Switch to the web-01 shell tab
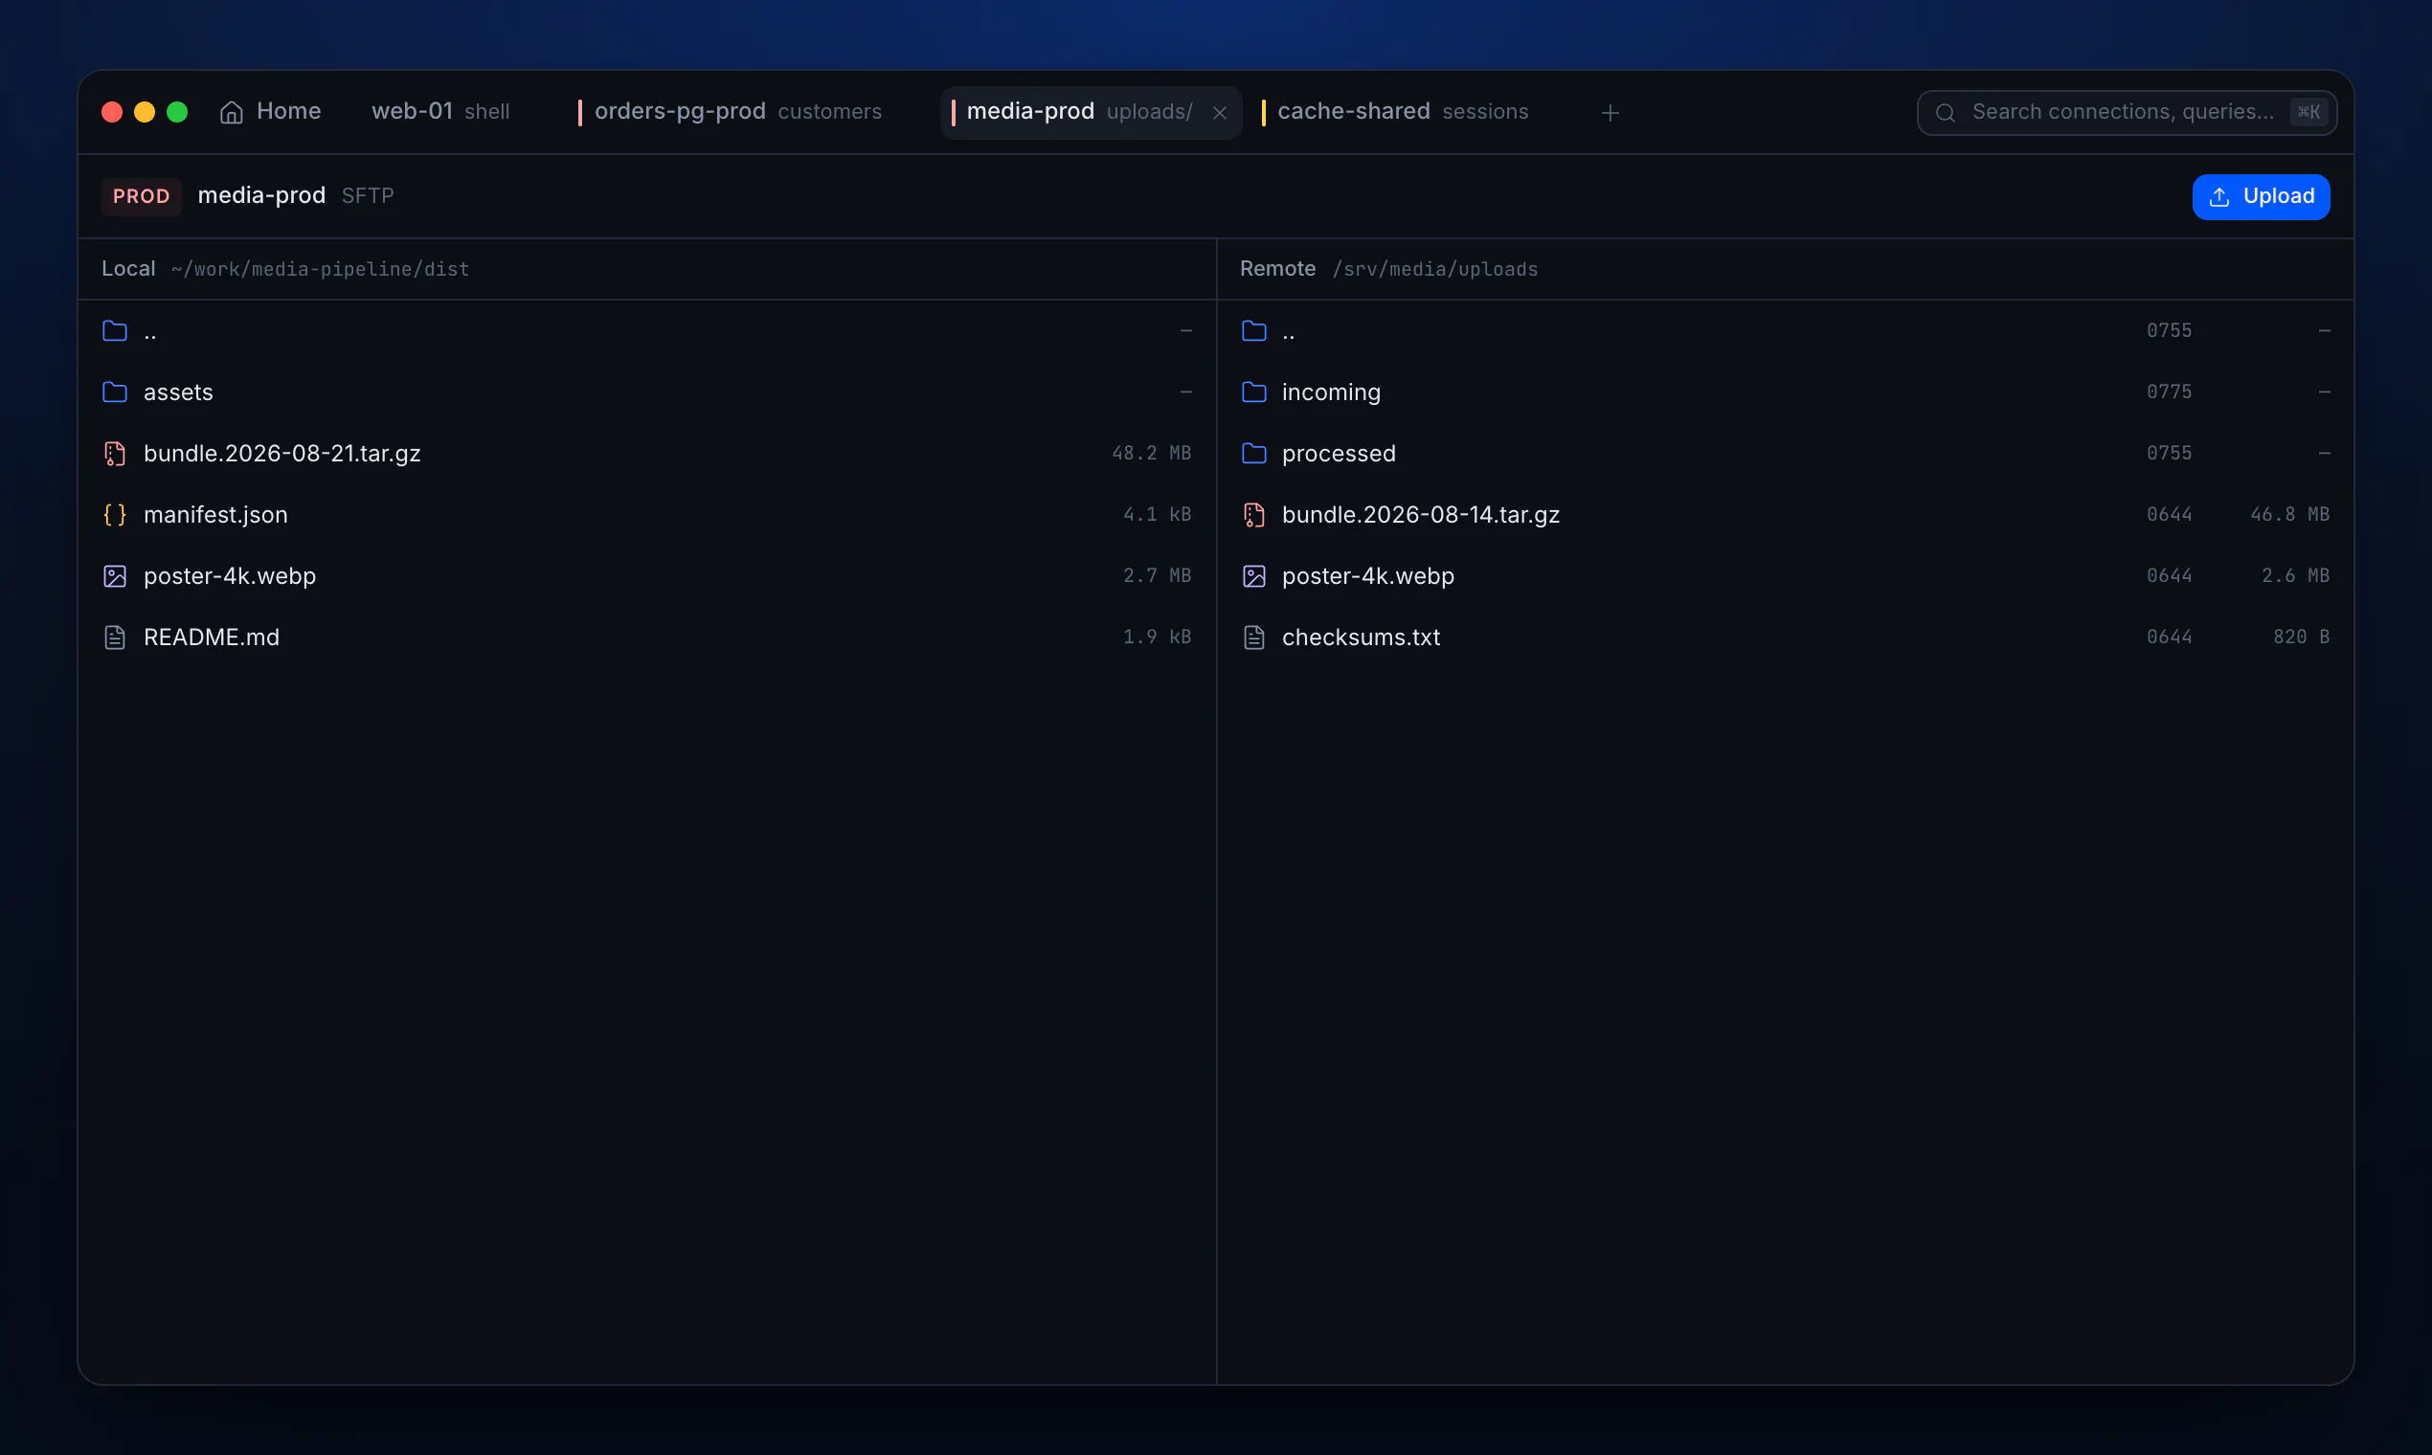This screenshot has height=1455, width=2432. [x=440, y=112]
